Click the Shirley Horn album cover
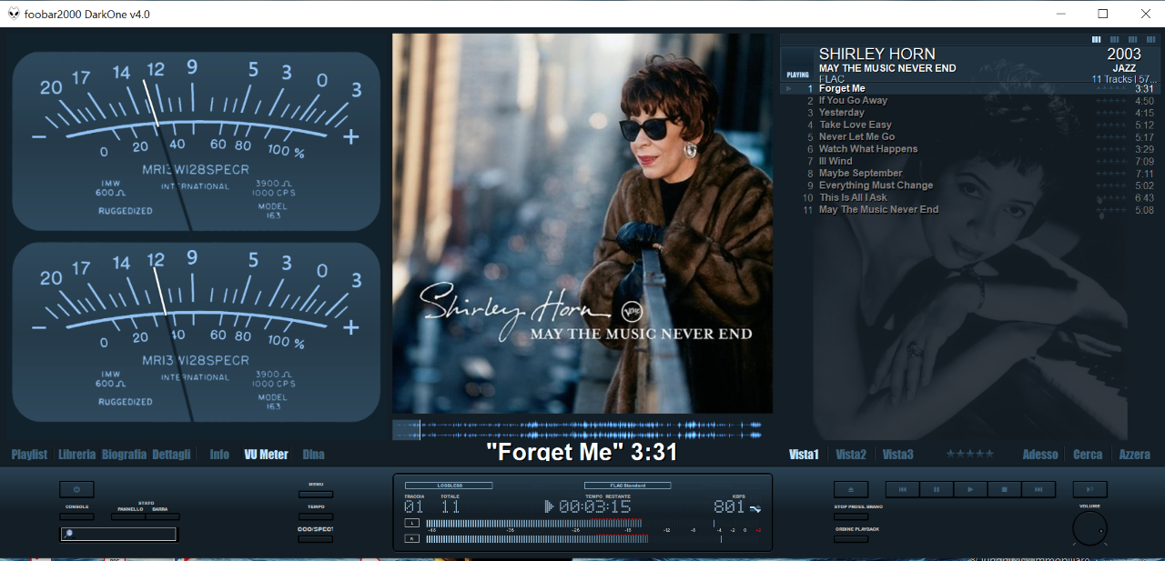The width and height of the screenshot is (1165, 561). click(x=582, y=224)
